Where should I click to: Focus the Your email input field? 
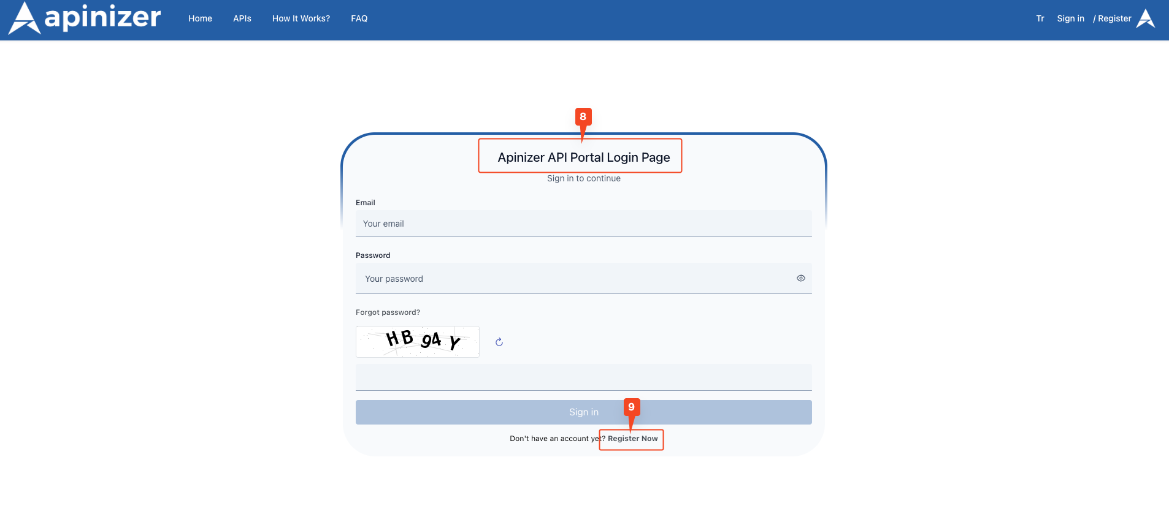click(x=583, y=224)
